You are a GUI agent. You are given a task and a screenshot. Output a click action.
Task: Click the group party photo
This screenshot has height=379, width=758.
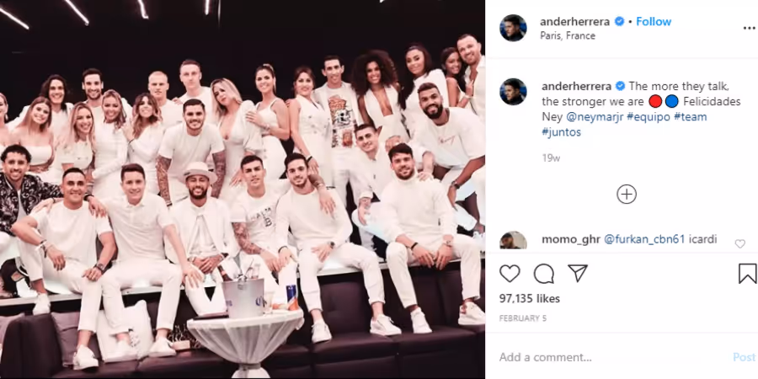coord(243,189)
